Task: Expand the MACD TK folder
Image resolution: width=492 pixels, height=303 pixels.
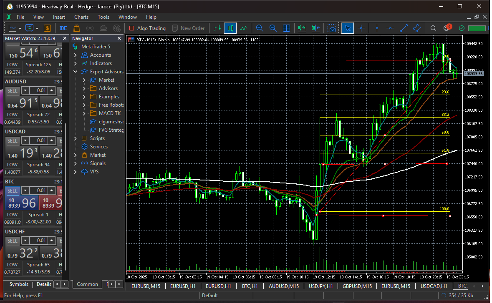Action: 84,113
